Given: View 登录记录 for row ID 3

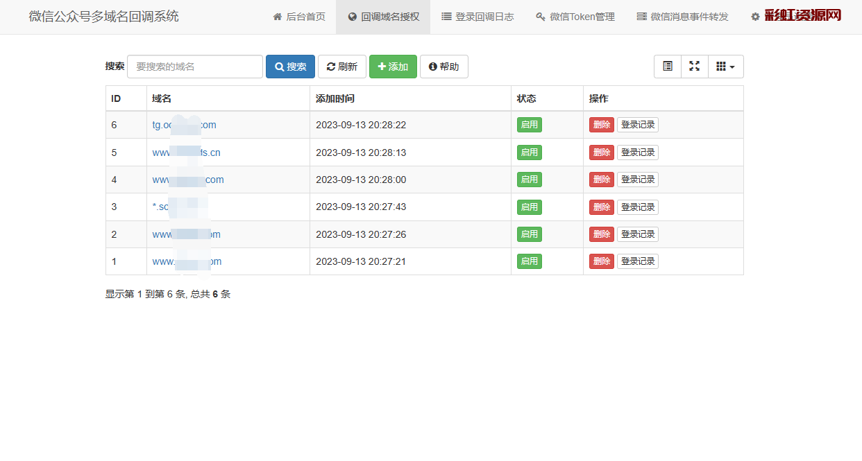Looking at the screenshot, I should [x=637, y=207].
